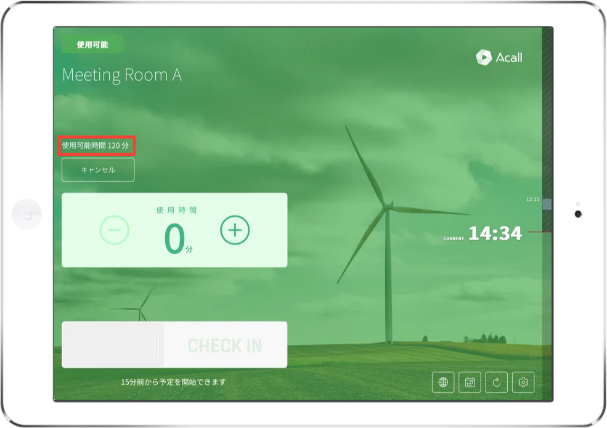Tap the 12:11 timeline marker
Screen dimensions: 607x428
point(532,200)
